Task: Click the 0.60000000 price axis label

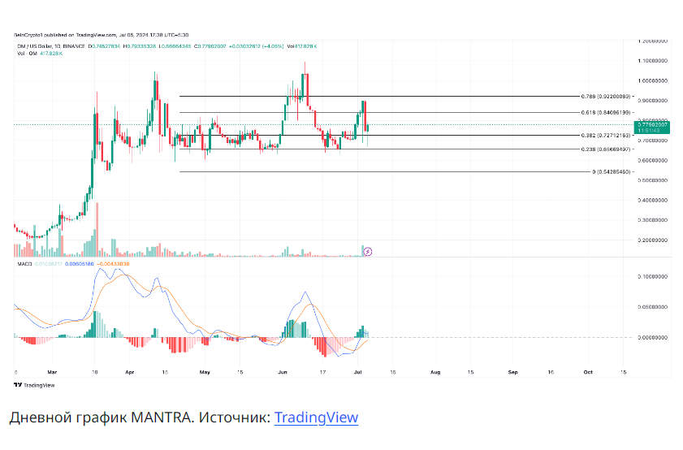Action: pos(652,160)
